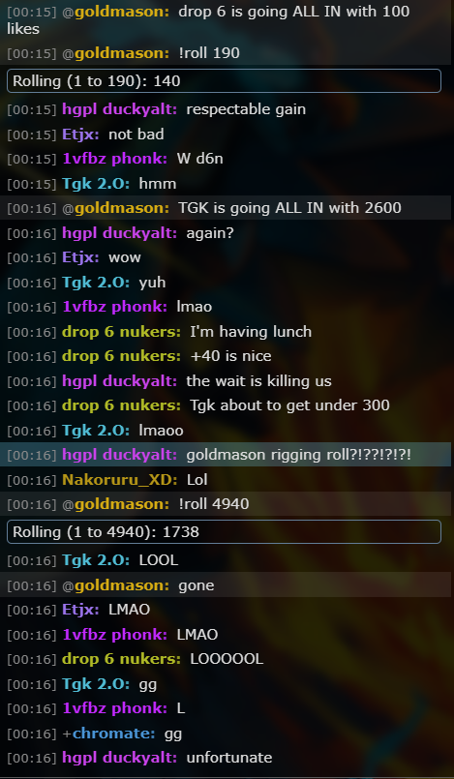Click goldmason in 'TGK is going ALL IN' message

122,208
